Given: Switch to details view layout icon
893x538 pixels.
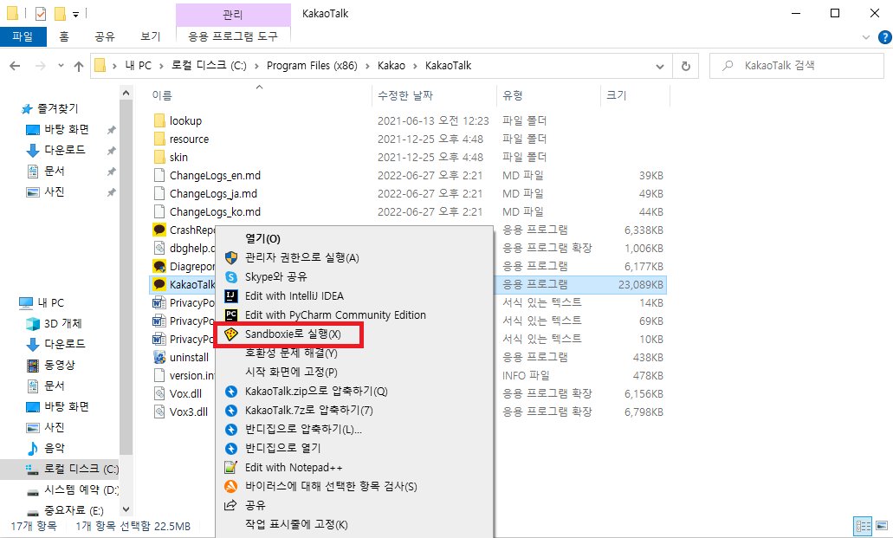Looking at the screenshot, I should 864,526.
